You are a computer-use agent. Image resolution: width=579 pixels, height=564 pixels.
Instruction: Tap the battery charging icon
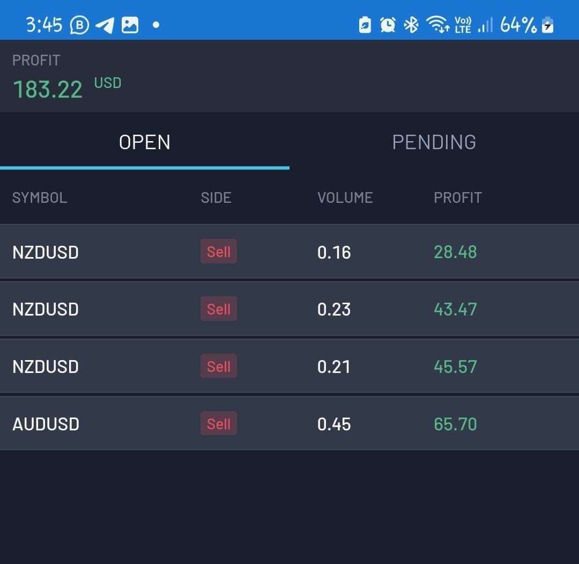point(547,25)
